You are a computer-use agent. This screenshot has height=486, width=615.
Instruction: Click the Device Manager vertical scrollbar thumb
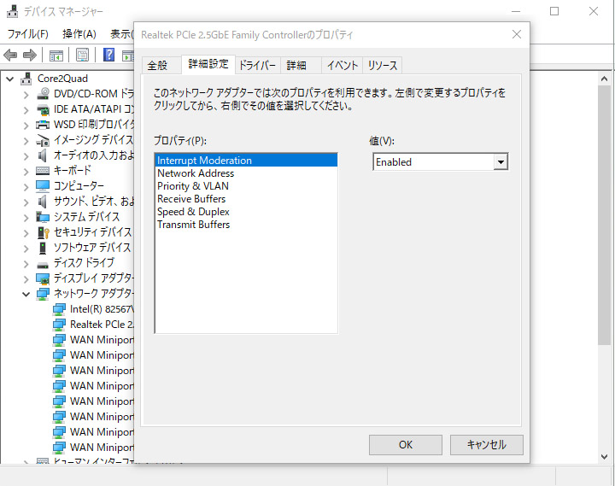point(604,215)
